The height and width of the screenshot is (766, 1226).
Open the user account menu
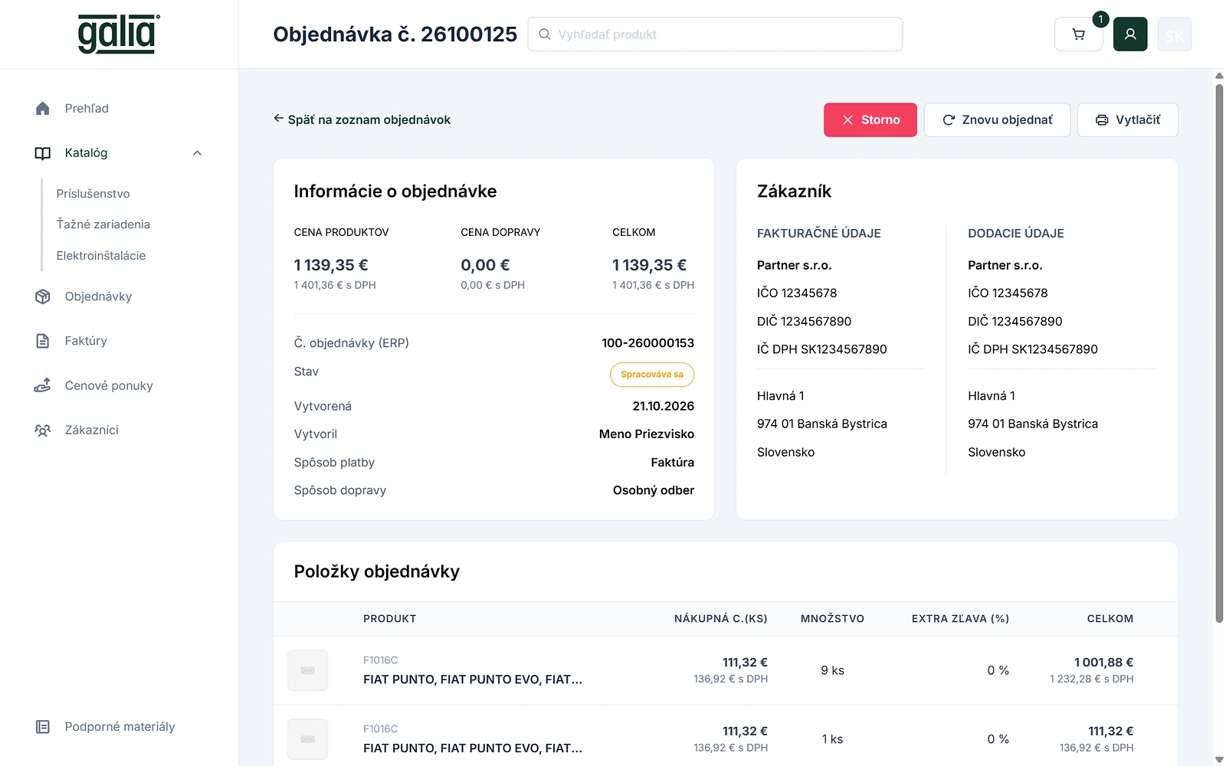click(1130, 34)
